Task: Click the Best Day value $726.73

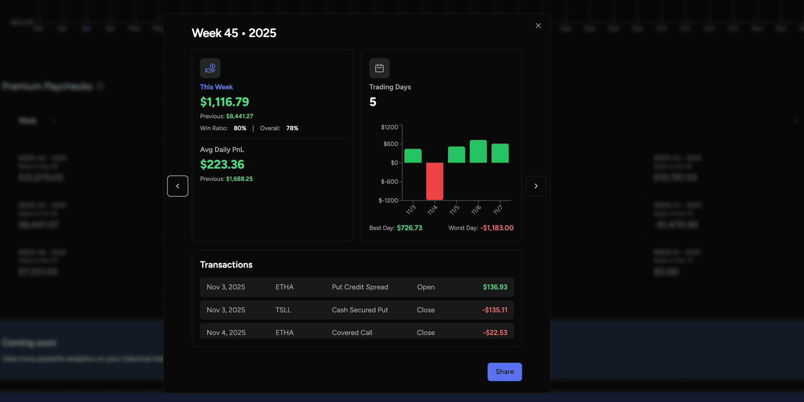Action: [x=409, y=228]
